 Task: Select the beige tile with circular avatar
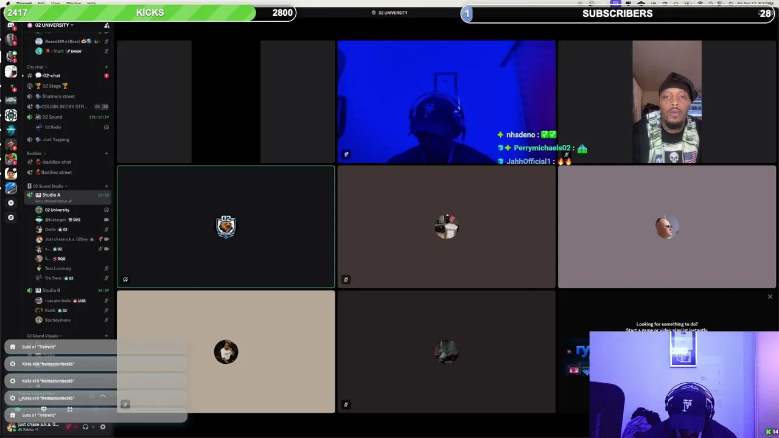(x=226, y=352)
